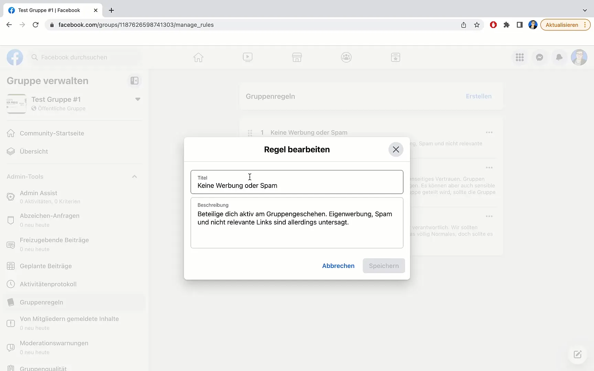Open options menu for second rule
This screenshot has width=594, height=371.
489,168
